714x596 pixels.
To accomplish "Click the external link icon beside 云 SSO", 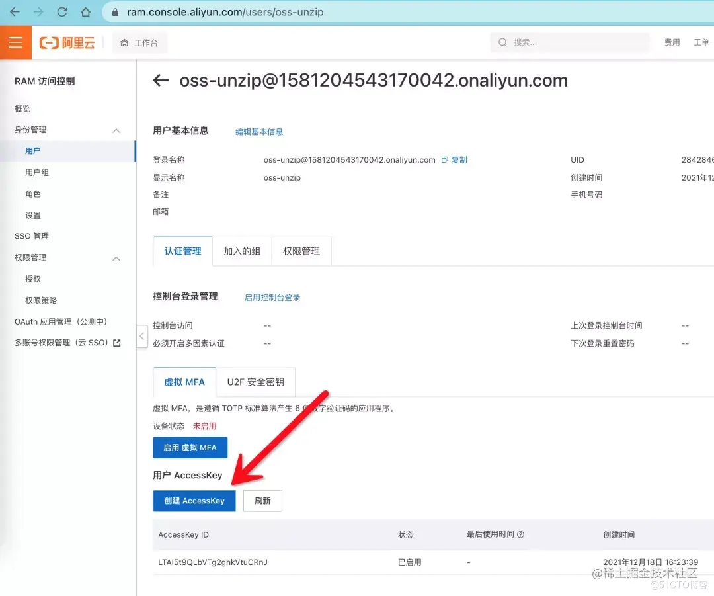I will point(117,343).
